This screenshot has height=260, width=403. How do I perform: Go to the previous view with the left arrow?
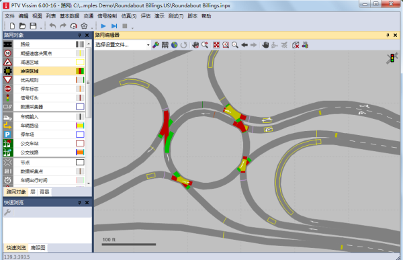[x=244, y=45]
